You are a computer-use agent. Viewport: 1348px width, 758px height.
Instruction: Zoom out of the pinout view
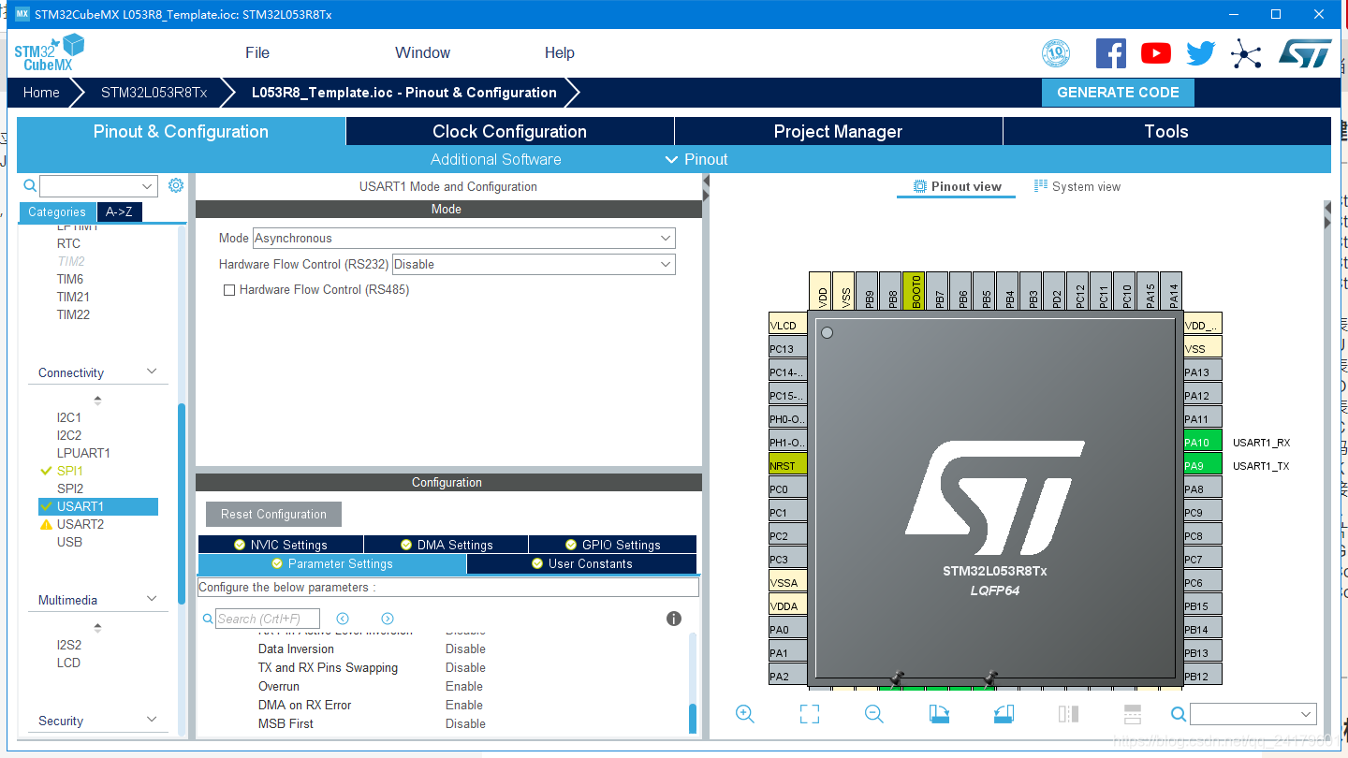[874, 714]
